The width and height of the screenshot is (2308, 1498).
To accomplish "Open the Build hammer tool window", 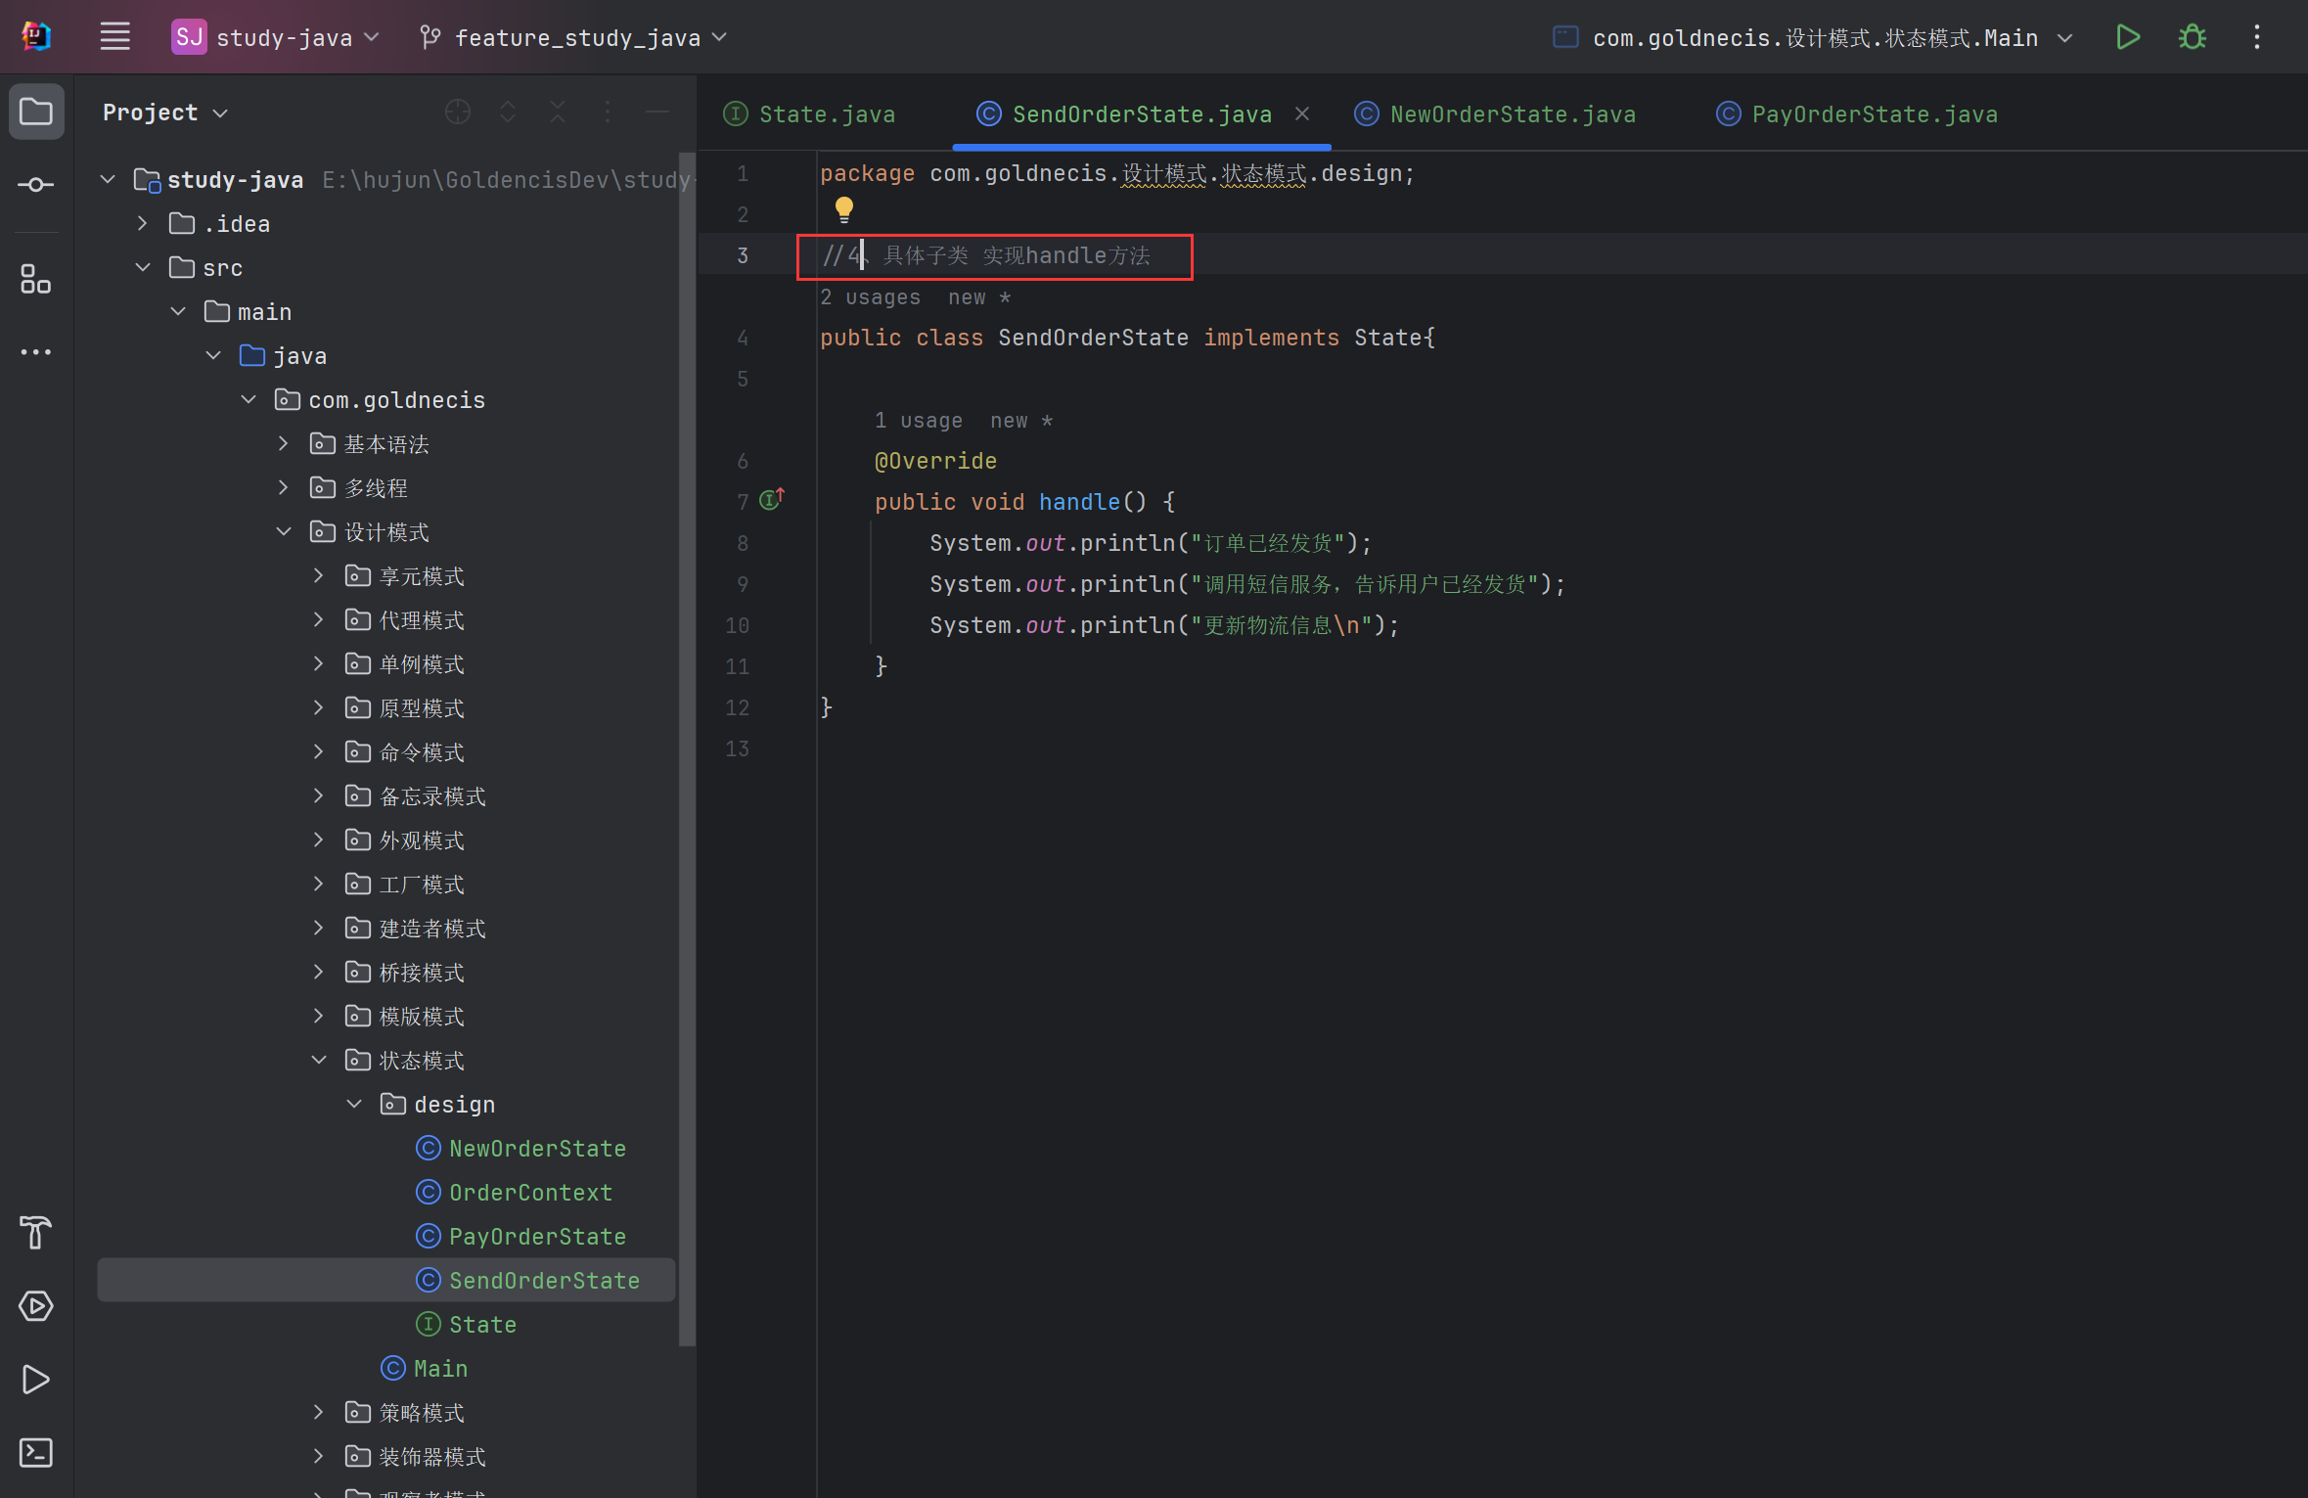I will pyautogui.click(x=36, y=1232).
